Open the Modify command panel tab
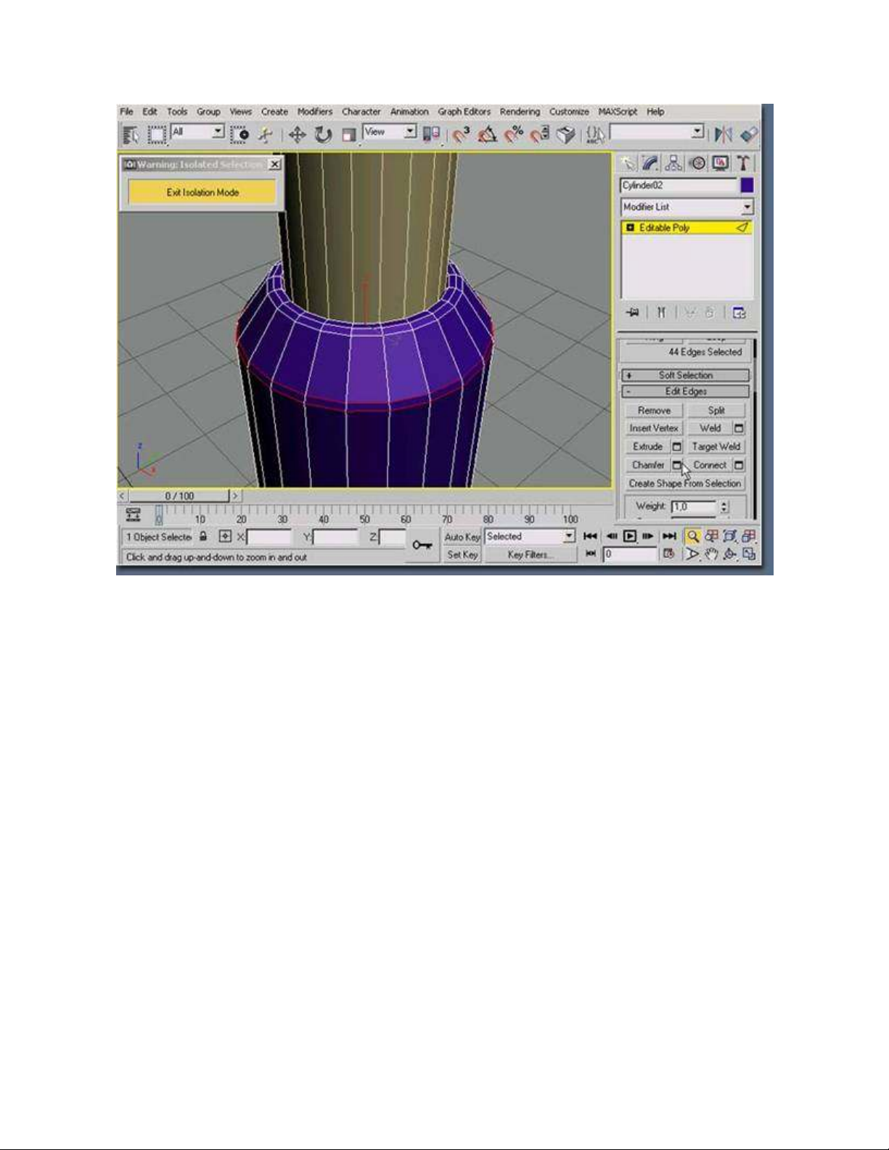Image resolution: width=889 pixels, height=1150 pixels. [x=650, y=163]
